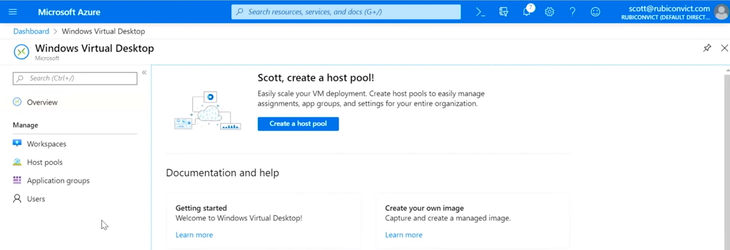Screen dimensions: 730x250
Task: Select Overview in the left menu
Action: pos(42,102)
